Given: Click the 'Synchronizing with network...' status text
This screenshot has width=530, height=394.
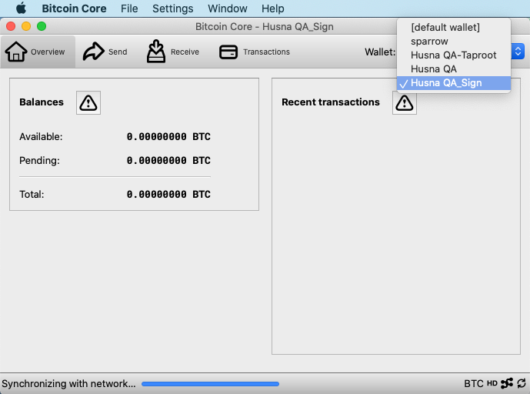Looking at the screenshot, I should pos(68,383).
